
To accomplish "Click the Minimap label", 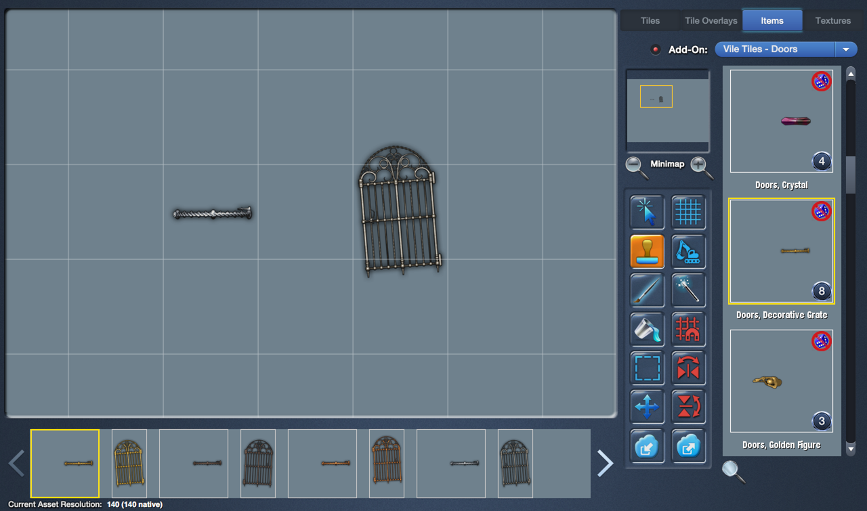I will [x=667, y=164].
